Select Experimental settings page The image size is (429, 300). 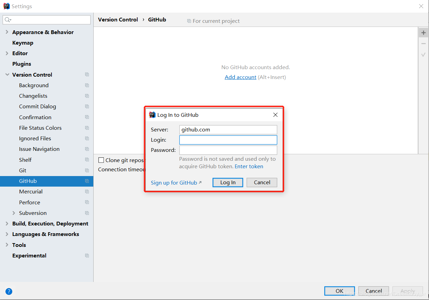point(29,256)
